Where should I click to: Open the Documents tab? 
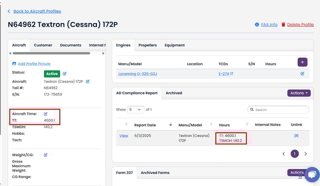coord(71,45)
